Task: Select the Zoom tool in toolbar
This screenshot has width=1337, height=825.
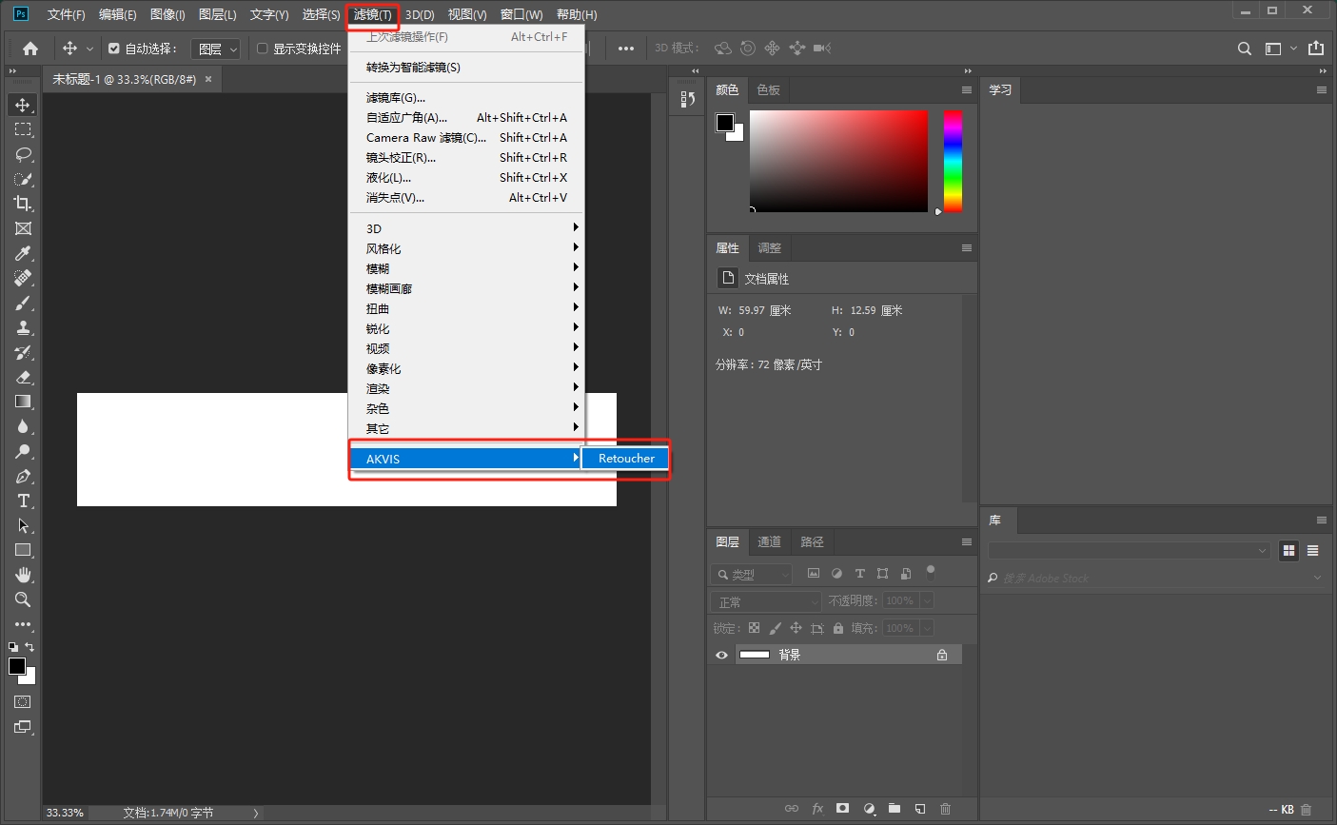Action: (x=23, y=599)
